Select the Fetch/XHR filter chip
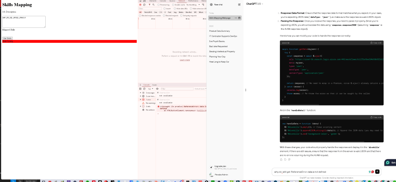Image resolution: width=396 pixels, height=182 pixels. [148, 12]
